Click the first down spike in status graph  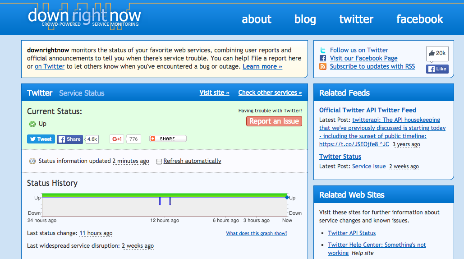click(x=160, y=201)
